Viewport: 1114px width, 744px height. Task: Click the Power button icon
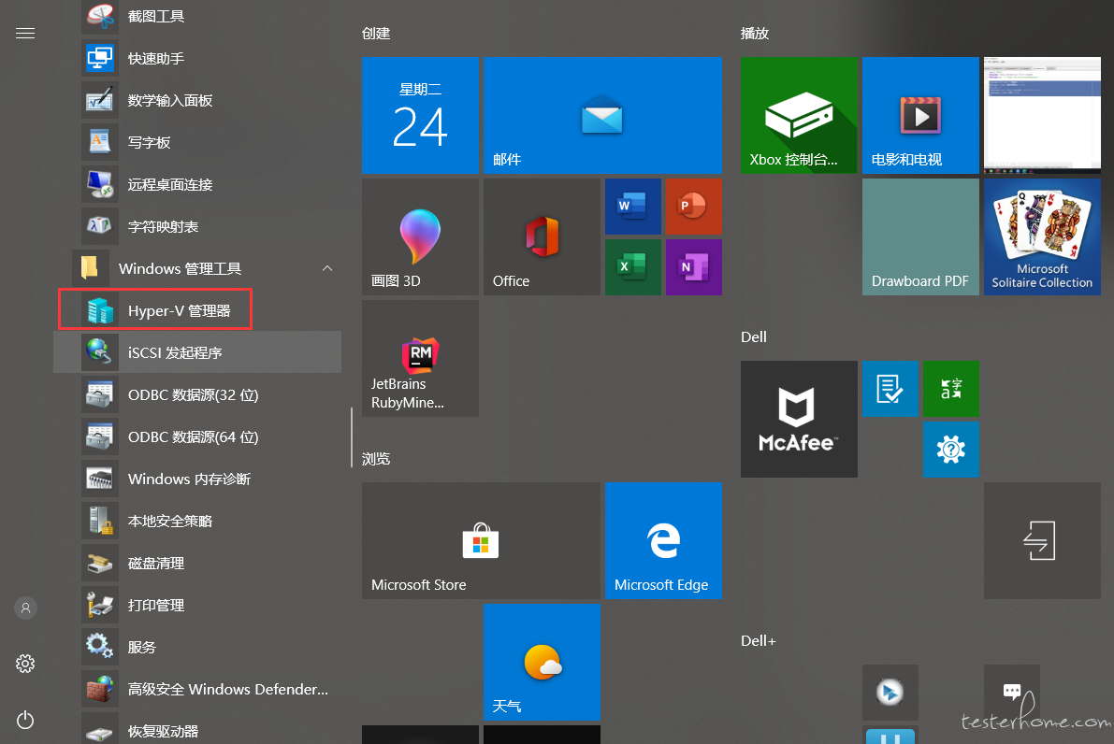coord(25,720)
